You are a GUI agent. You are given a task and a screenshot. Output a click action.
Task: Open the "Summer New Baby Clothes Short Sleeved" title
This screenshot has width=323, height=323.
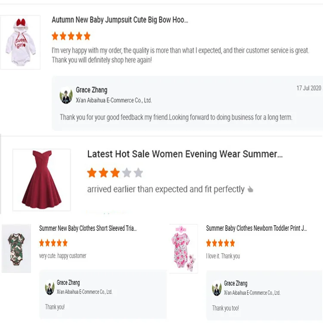(88, 229)
